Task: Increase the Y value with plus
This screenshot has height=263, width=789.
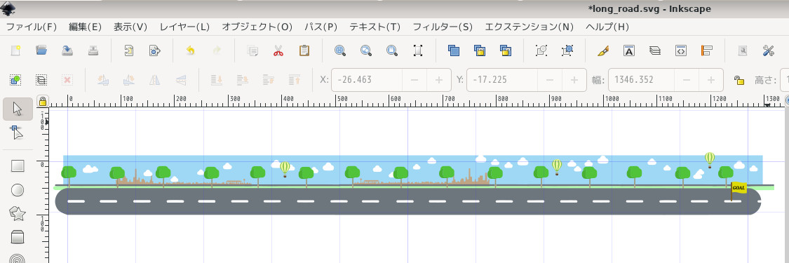Action: pos(574,80)
